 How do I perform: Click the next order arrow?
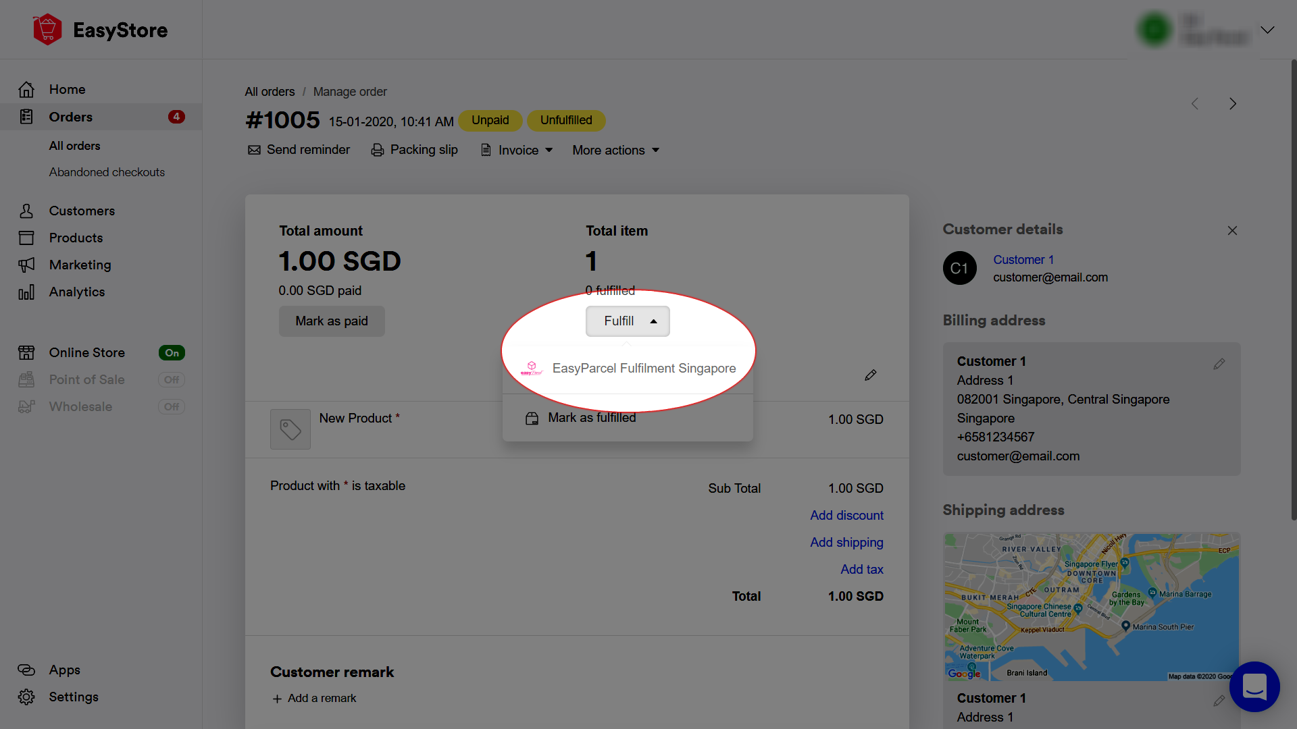click(x=1233, y=104)
